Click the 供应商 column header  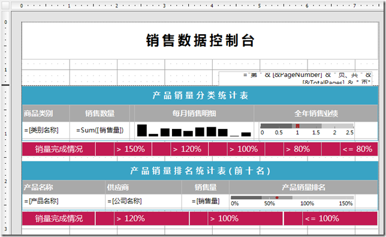pyautogui.click(x=143, y=187)
